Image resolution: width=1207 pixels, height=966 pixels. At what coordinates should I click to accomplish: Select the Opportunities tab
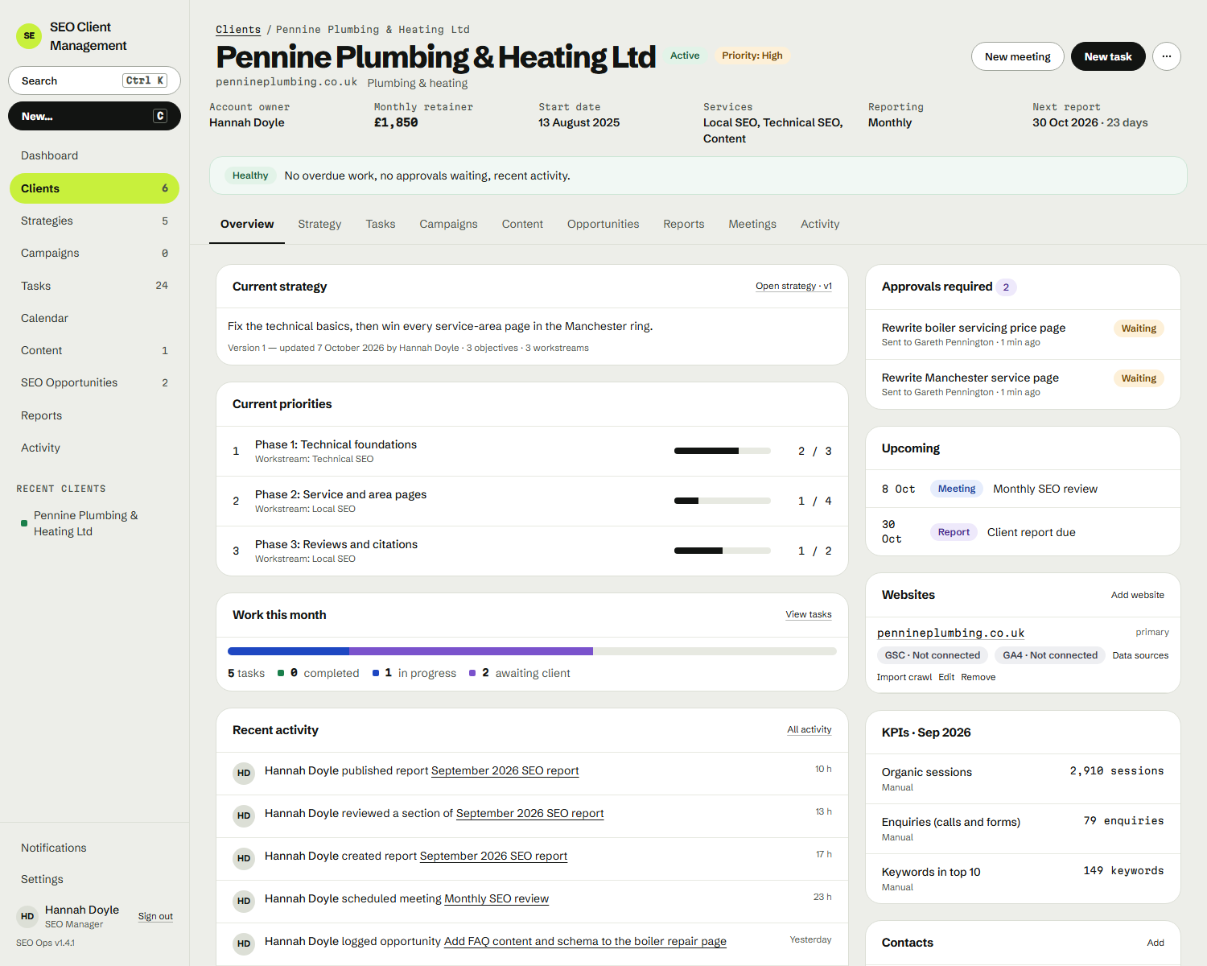pyautogui.click(x=603, y=224)
